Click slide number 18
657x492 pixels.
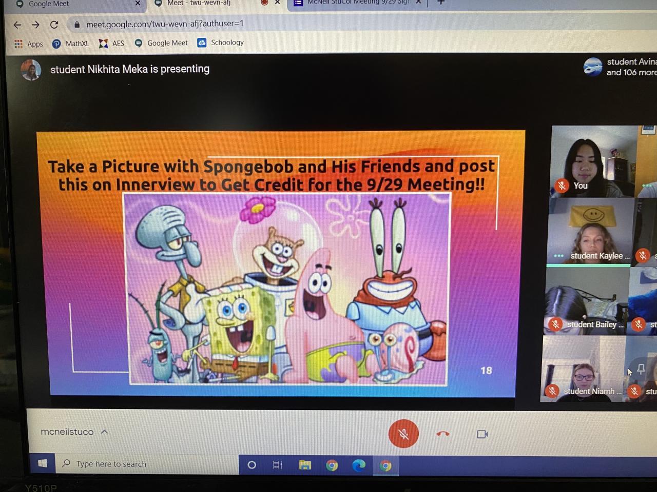486,371
